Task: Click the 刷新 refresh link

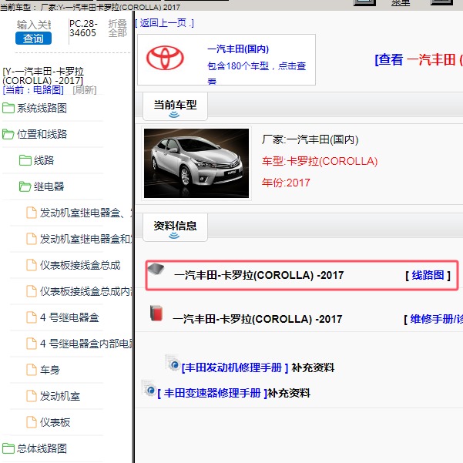Action: (85, 90)
